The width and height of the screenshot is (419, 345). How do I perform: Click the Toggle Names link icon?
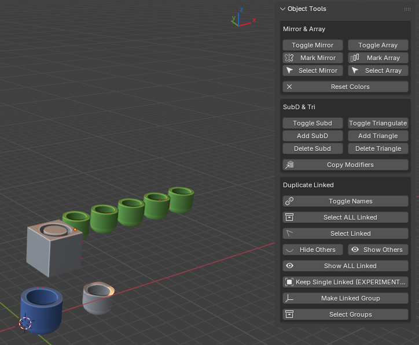click(289, 201)
